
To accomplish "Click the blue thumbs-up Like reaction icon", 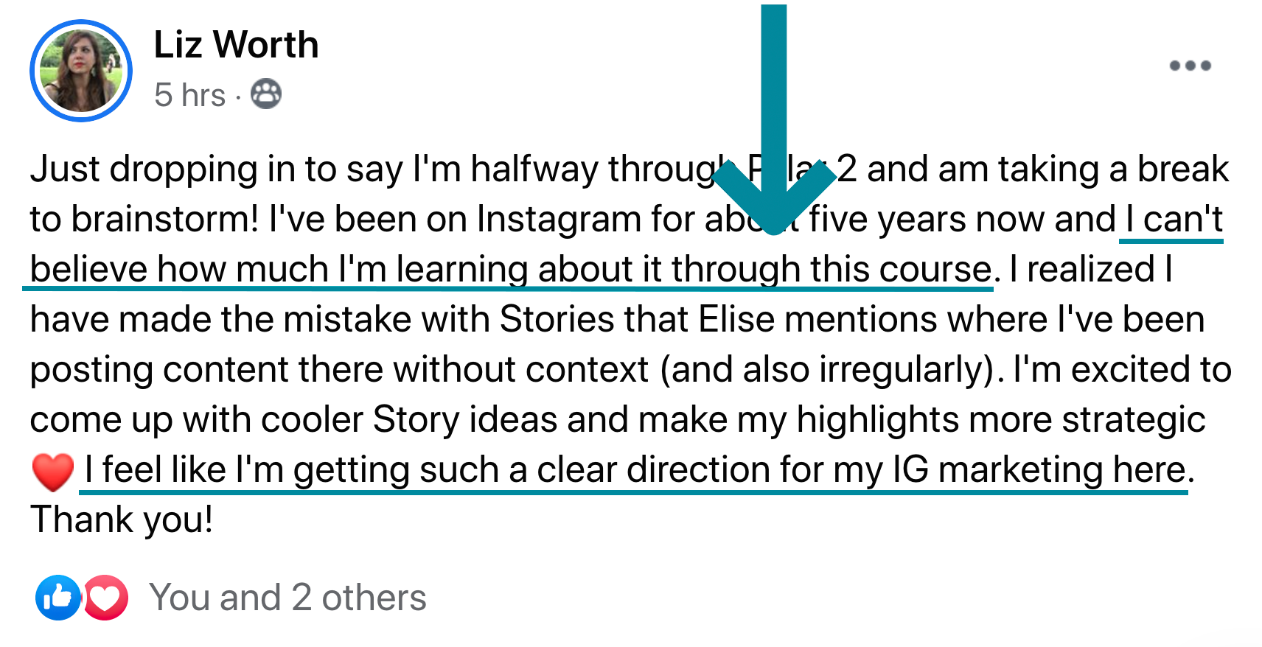I will click(x=57, y=597).
